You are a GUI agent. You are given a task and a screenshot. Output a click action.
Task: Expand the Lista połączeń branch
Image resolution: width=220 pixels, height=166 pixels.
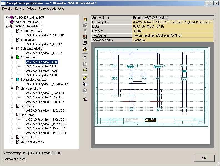(x=12, y=137)
